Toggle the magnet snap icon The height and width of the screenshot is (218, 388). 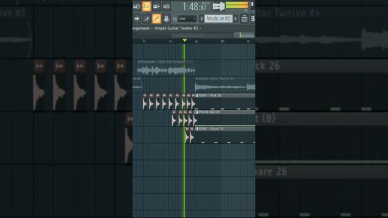pyautogui.click(x=175, y=19)
